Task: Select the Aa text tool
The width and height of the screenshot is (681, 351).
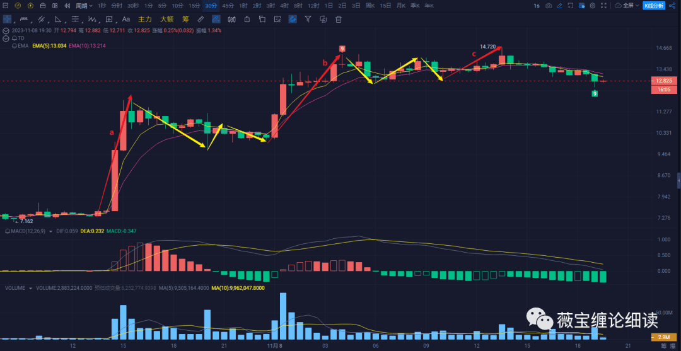Action: pos(126,19)
